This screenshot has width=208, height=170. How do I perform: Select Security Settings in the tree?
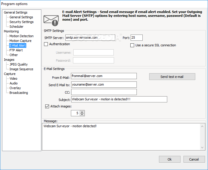(22, 22)
